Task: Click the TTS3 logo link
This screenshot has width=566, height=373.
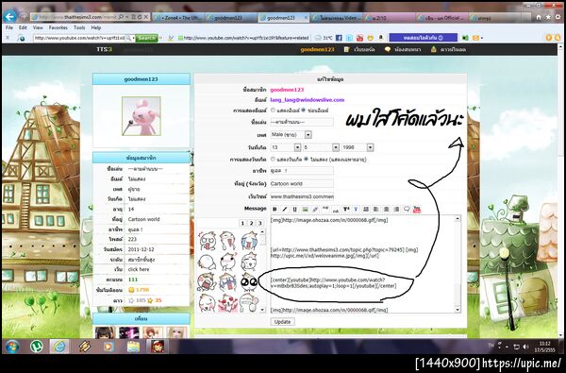Action: [x=104, y=49]
